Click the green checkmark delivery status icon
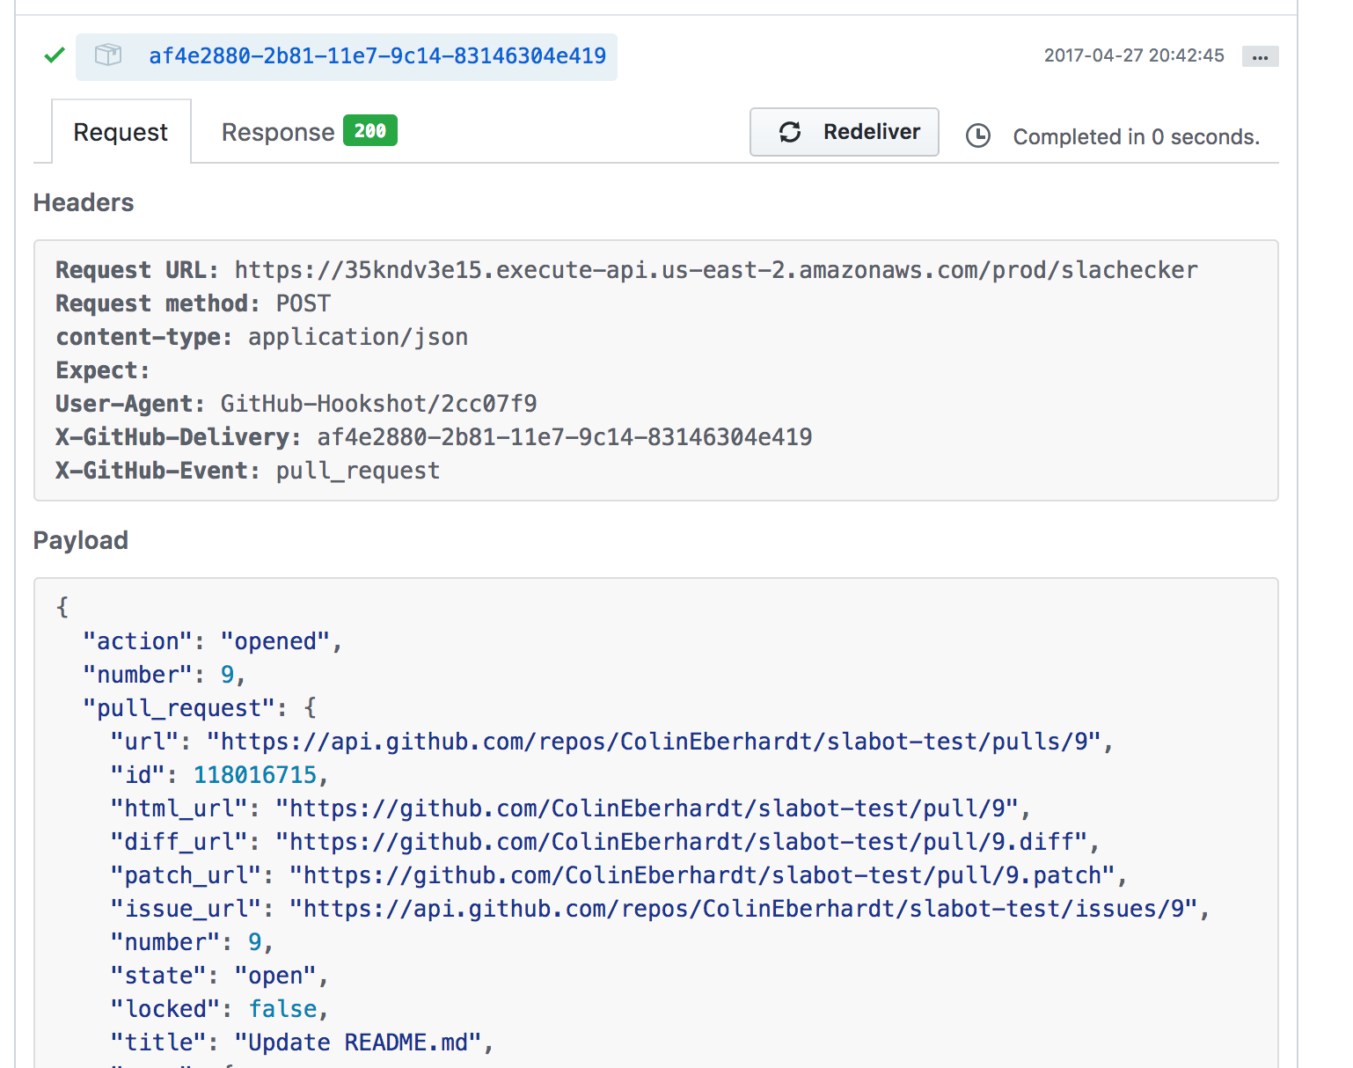This screenshot has height=1068, width=1353. (55, 56)
